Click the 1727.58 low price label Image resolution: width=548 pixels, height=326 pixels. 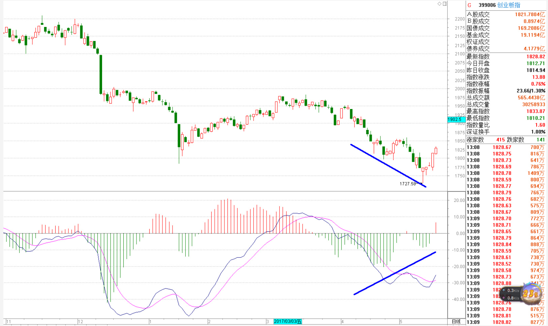point(407,184)
